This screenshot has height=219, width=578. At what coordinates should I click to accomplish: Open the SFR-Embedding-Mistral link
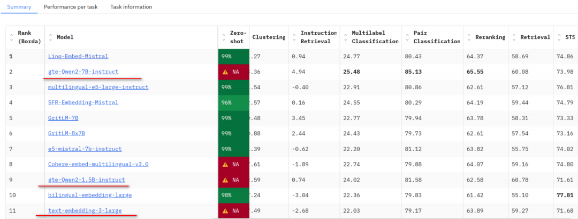pyautogui.click(x=83, y=103)
